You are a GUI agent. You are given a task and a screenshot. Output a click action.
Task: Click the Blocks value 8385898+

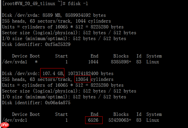tap(121, 62)
